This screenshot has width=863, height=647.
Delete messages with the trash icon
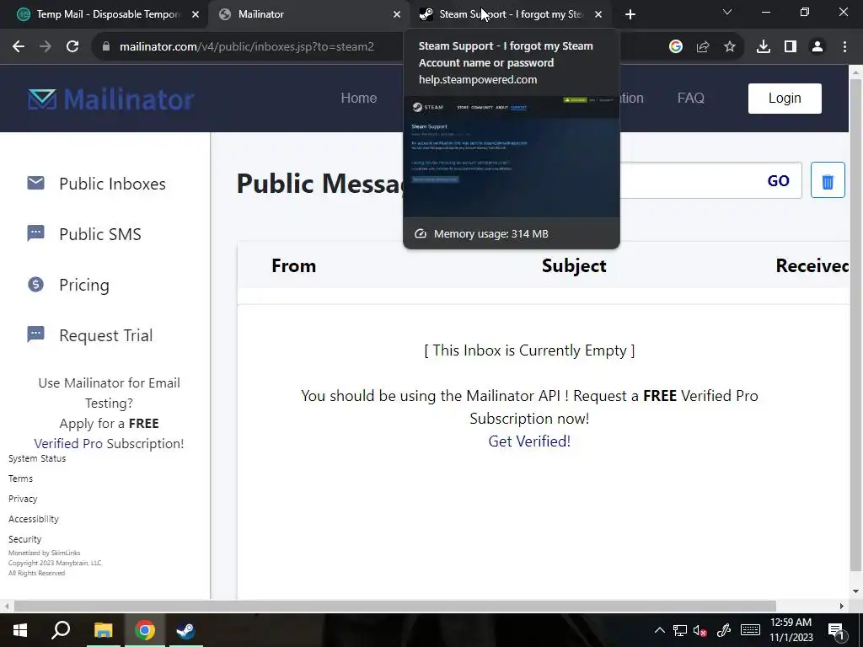tap(828, 180)
